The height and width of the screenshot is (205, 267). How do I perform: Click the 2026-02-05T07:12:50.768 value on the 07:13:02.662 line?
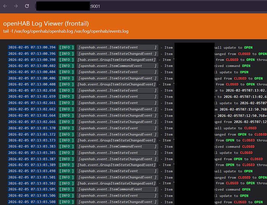pos(243,109)
